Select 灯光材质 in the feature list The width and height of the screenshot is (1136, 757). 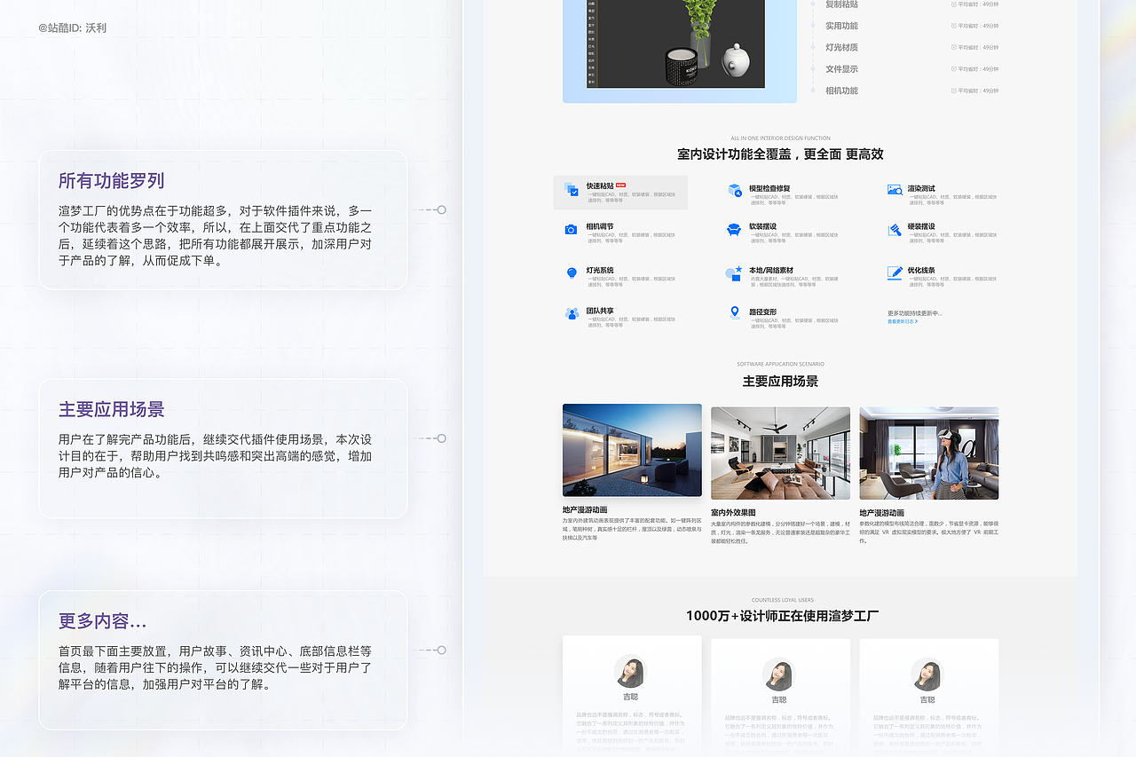[x=841, y=47]
